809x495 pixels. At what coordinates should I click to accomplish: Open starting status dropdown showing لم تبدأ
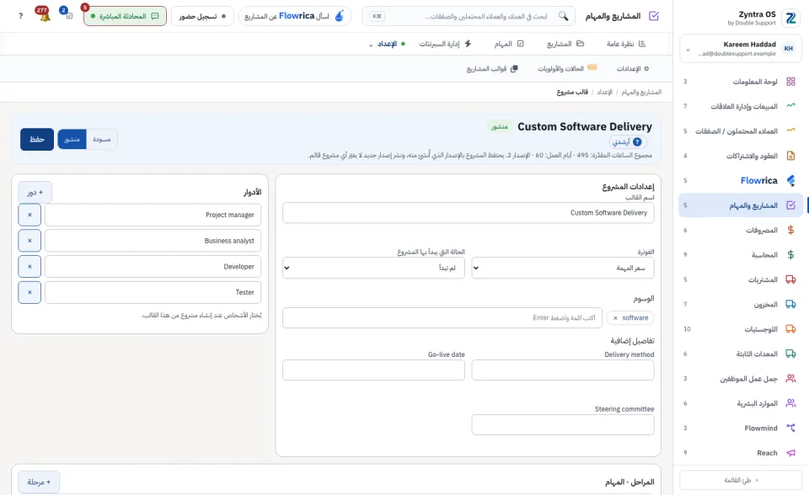(x=373, y=268)
